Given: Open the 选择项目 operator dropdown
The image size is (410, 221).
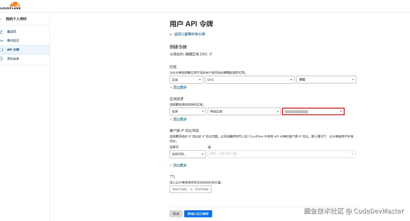Looking at the screenshot, I should pyautogui.click(x=188, y=154).
